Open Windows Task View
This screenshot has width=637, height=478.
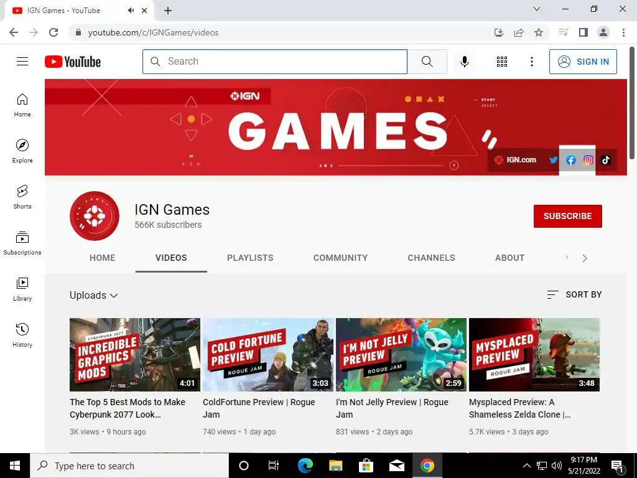point(274,466)
